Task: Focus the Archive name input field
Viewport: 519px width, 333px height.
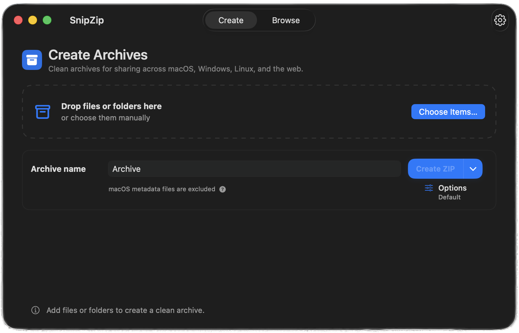Action: click(254, 169)
